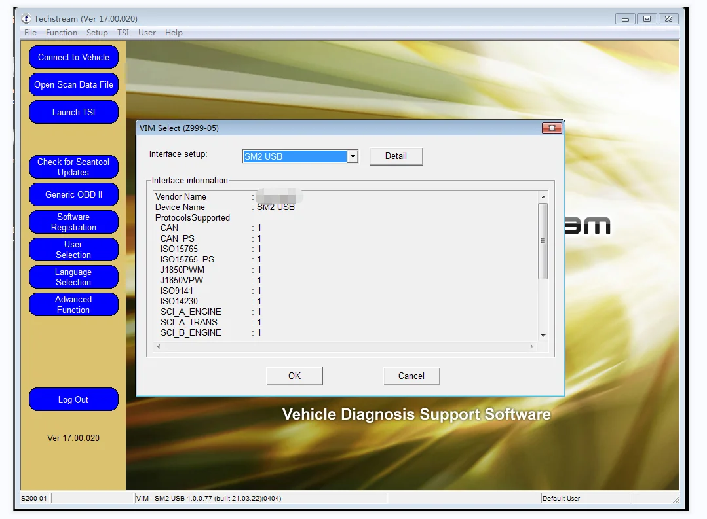Minimize the Techstream window
707x519 pixels.
625,19
